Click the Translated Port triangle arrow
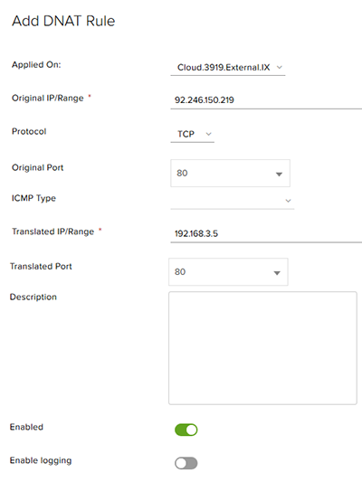The height and width of the screenshot is (482, 362). [277, 273]
